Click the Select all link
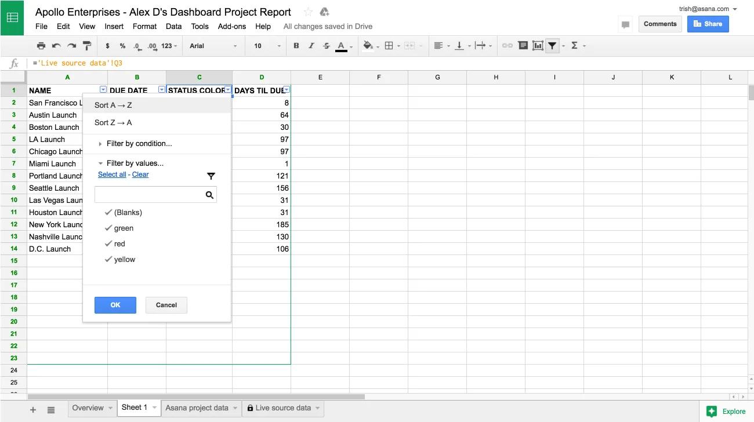 (x=112, y=174)
